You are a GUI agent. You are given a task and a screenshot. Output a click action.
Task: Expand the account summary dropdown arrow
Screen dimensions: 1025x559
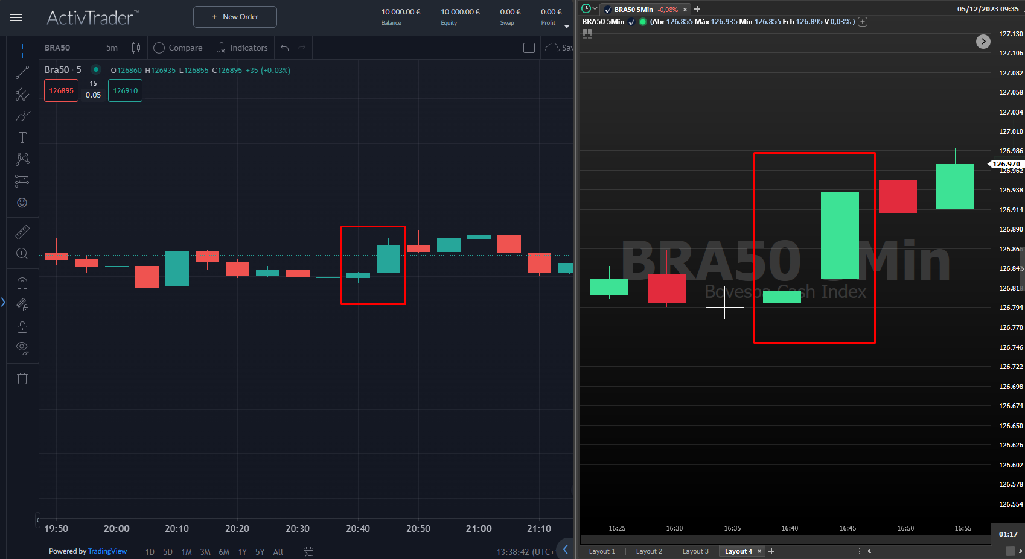click(x=566, y=27)
